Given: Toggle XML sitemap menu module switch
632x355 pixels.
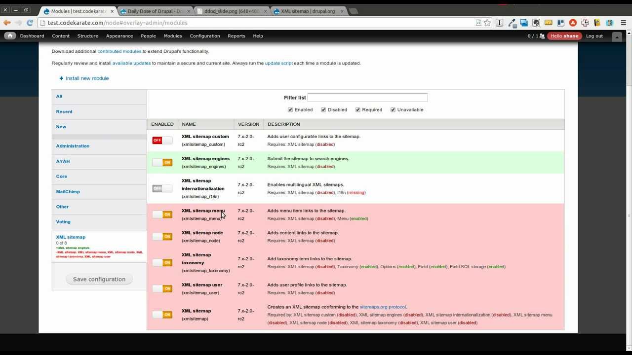Looking at the screenshot, I should pyautogui.click(x=162, y=214).
